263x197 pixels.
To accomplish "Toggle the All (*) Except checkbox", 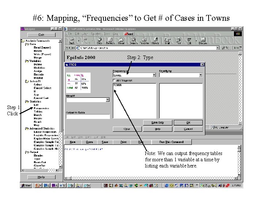I will 114,80.
